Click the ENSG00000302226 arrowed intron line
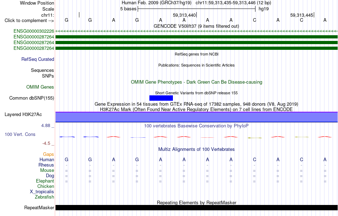This screenshot has height=216, width=338. pos(196,31)
